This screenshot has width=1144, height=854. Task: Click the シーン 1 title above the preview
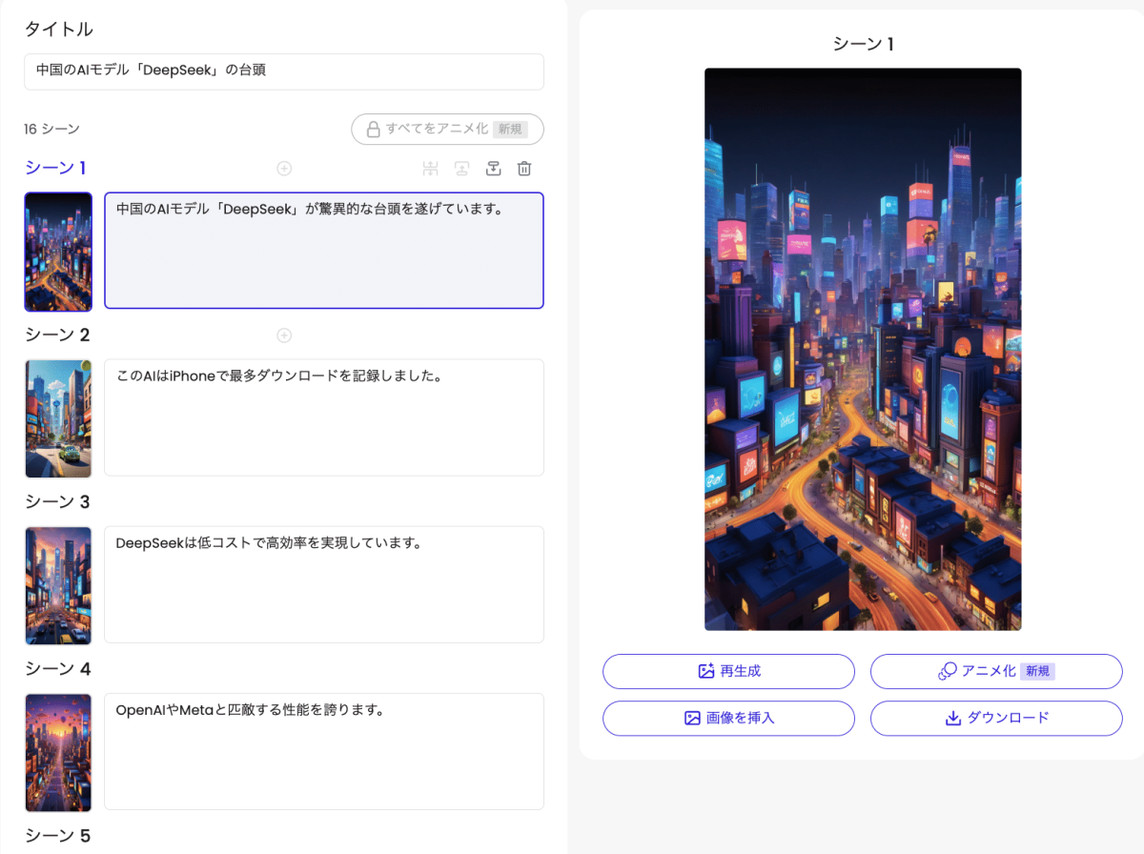[x=863, y=44]
